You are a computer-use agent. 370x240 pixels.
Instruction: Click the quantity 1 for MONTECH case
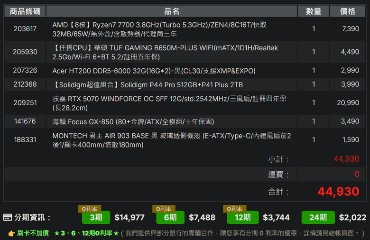coord(314,140)
